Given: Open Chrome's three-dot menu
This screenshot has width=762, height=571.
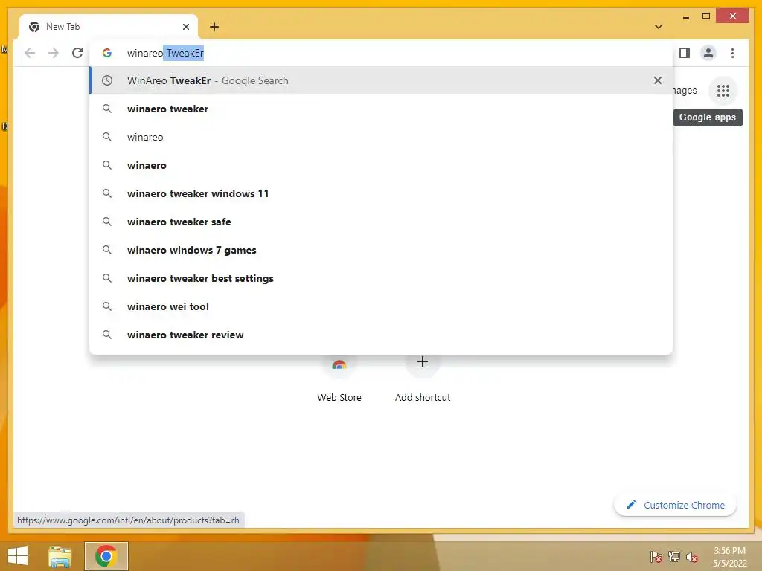Looking at the screenshot, I should tap(732, 53).
